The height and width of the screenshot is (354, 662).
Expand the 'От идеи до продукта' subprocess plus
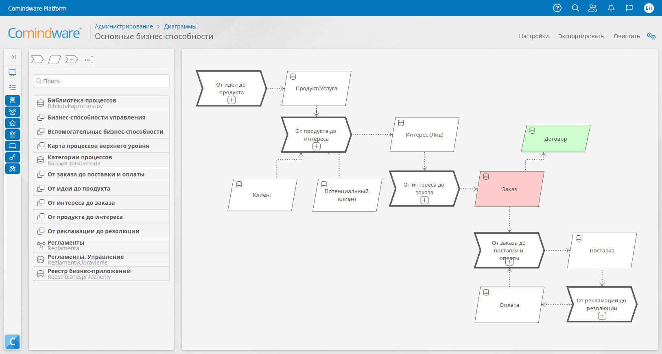[232, 100]
